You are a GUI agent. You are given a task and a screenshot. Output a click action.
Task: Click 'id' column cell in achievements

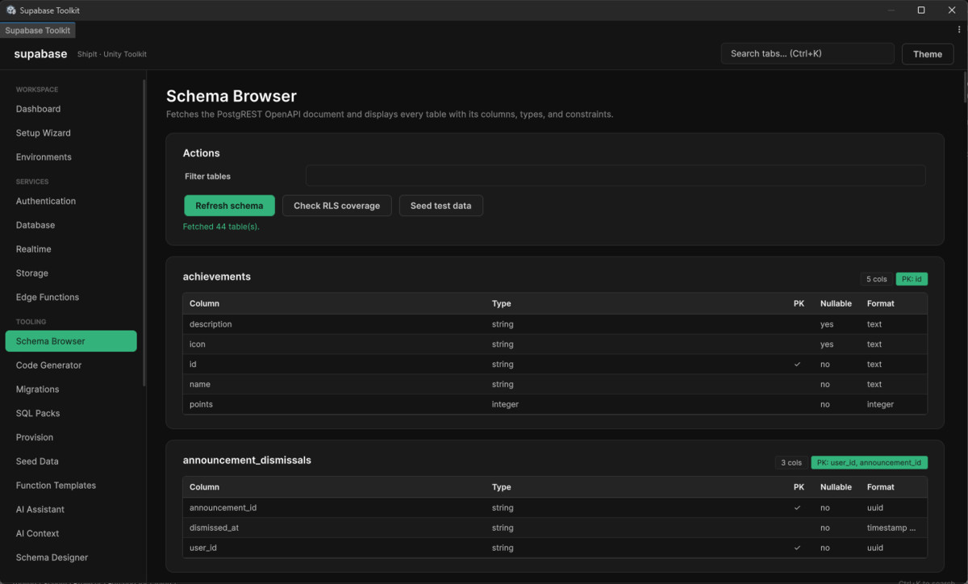193,365
